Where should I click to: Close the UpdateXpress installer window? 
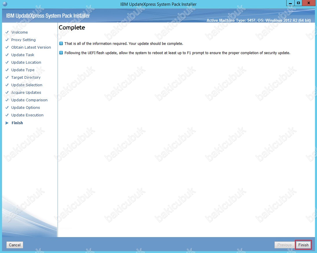tap(309, 3)
